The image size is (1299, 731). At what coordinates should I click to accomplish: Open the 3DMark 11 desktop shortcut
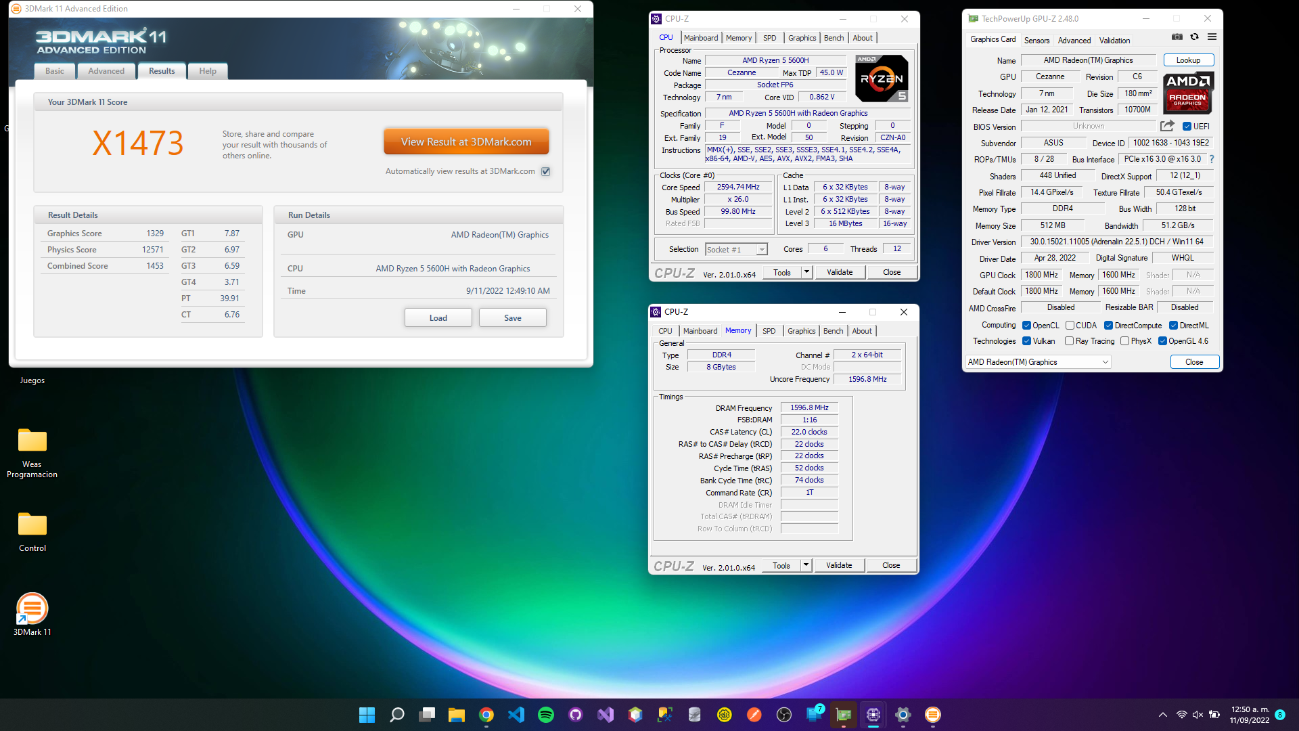(32, 615)
